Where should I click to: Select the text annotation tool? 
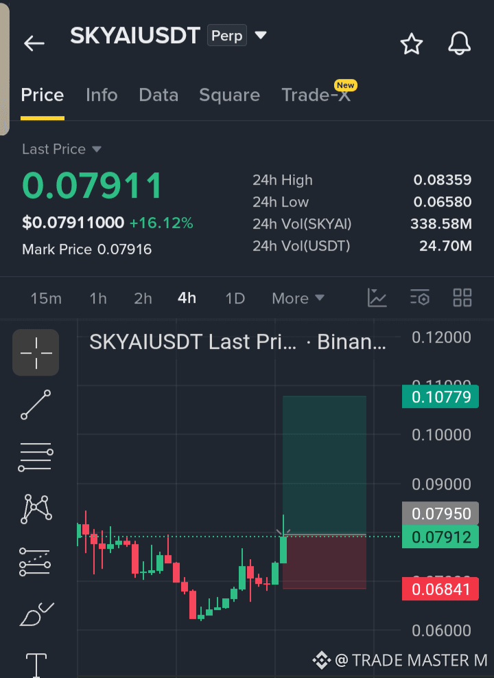(36, 664)
